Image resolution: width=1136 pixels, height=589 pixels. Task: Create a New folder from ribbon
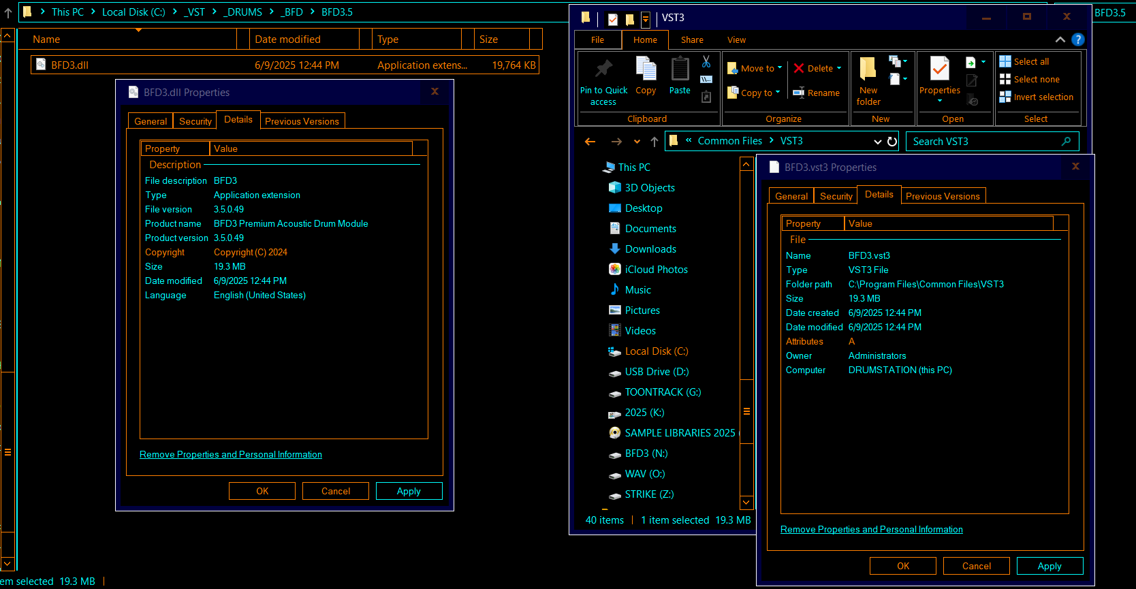tap(868, 82)
